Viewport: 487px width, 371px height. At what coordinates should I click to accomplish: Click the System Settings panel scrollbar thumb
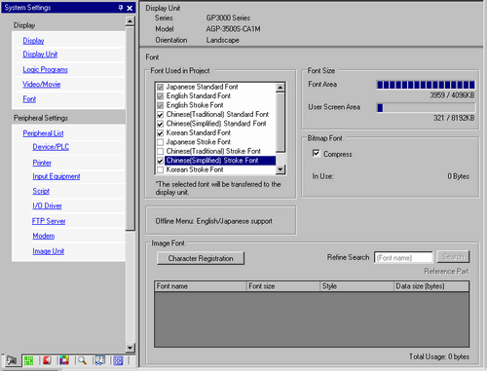pos(130,129)
